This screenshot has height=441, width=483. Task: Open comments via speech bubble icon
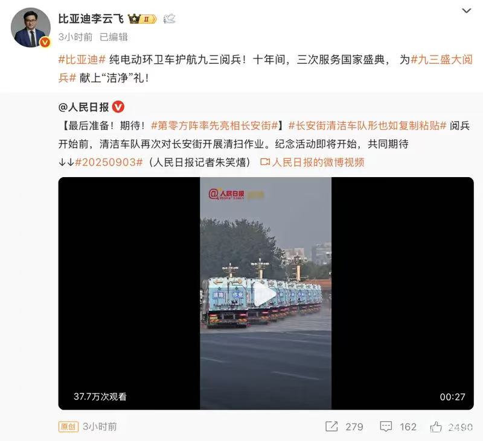(386, 427)
